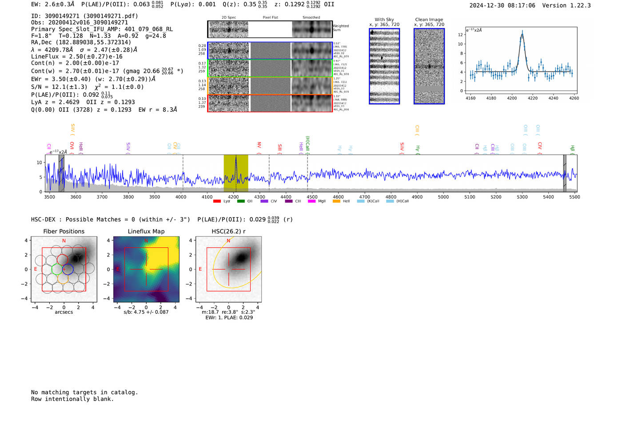Click the Version 1.22.3 text
622x423 pixels.
pos(566,5)
